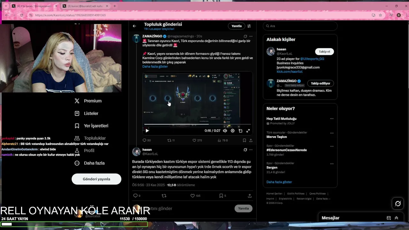Open options for #EdersonunCezasıNerede trend

click(332, 147)
